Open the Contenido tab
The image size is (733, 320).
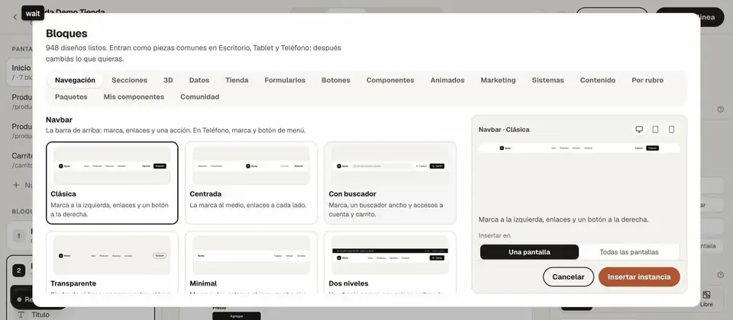(x=597, y=80)
